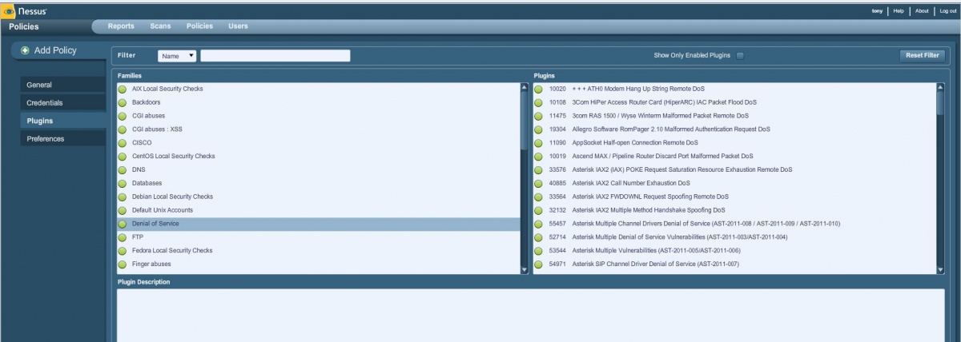961x342 pixels.
Task: Toggle the Databases family enable dot
Action: pos(123,184)
